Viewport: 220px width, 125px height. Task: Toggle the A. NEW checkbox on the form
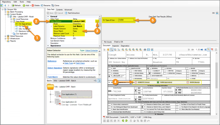click(109, 68)
